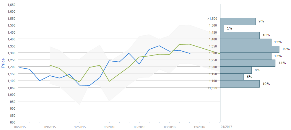Click the 06/2016 date label
This screenshot has width=291, height=130.
[x=139, y=127]
